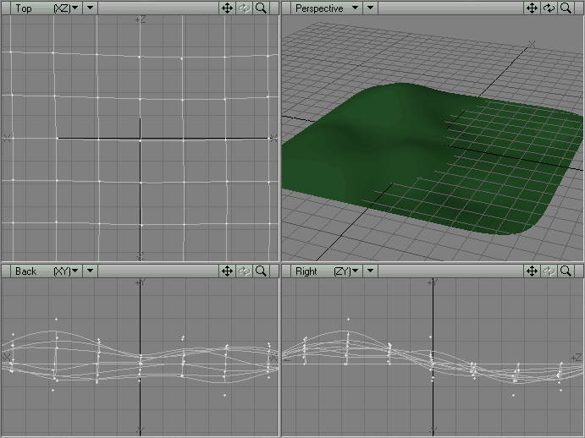Open Perspective viewport render style dropdown arrow
Screen dimensions: 585x438
click(x=370, y=8)
